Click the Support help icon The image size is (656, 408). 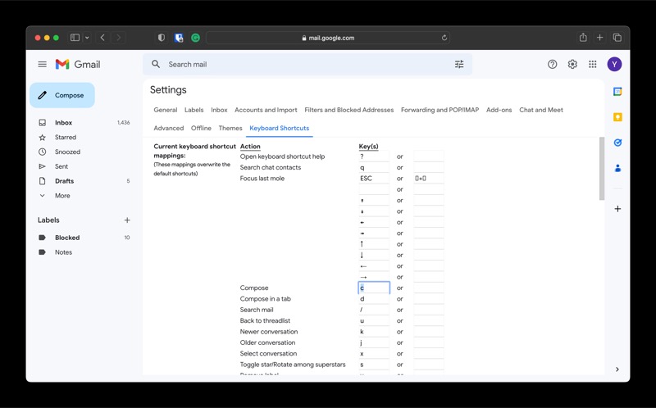point(552,64)
